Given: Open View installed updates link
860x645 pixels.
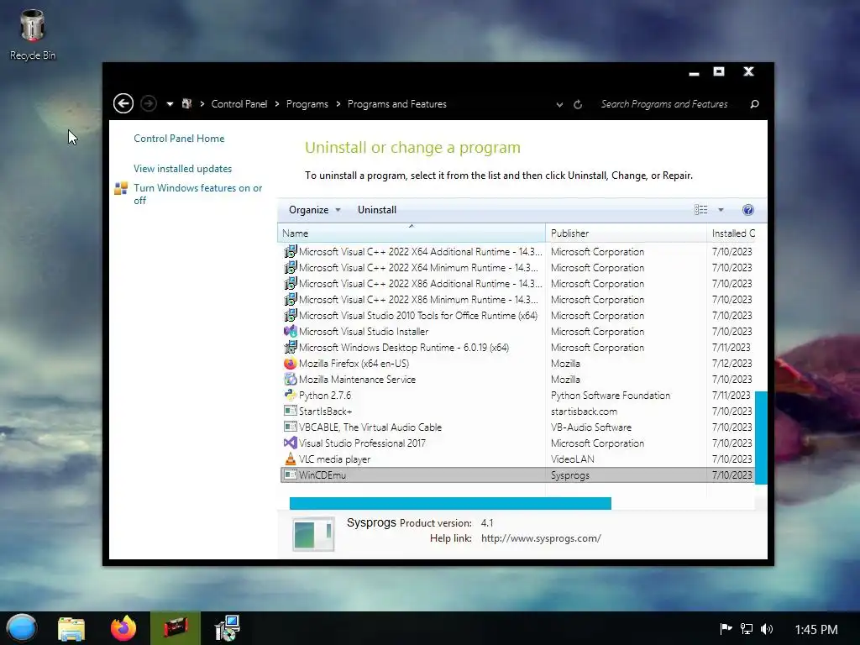Looking at the screenshot, I should click(x=182, y=168).
